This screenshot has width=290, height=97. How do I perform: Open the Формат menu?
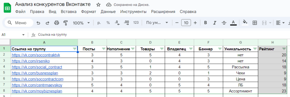tap(88, 12)
